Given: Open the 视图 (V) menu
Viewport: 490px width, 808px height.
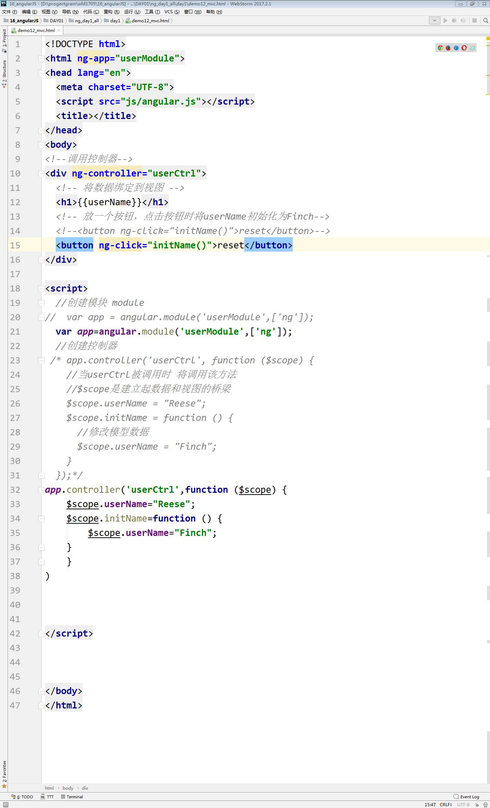Looking at the screenshot, I should pyautogui.click(x=49, y=12).
